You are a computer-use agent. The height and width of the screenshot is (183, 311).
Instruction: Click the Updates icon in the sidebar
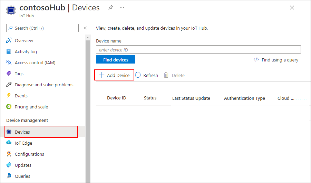coord(9,165)
